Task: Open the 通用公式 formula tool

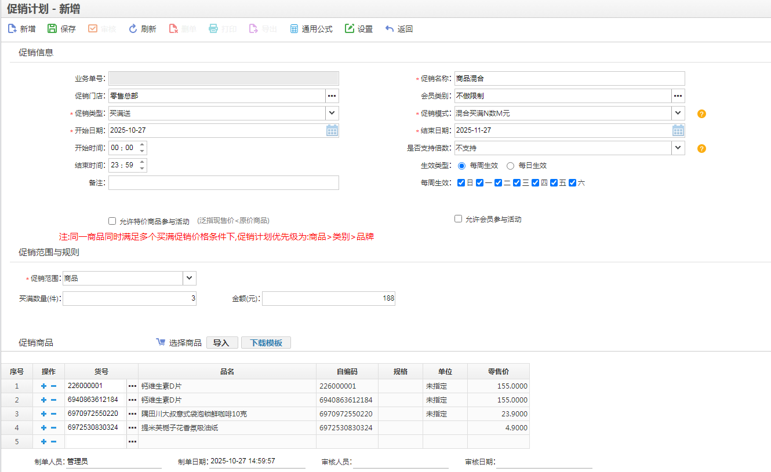Action: pyautogui.click(x=294, y=29)
